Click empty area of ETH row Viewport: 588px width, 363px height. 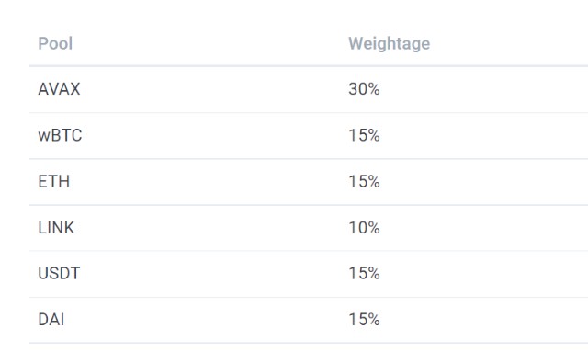coord(210,182)
